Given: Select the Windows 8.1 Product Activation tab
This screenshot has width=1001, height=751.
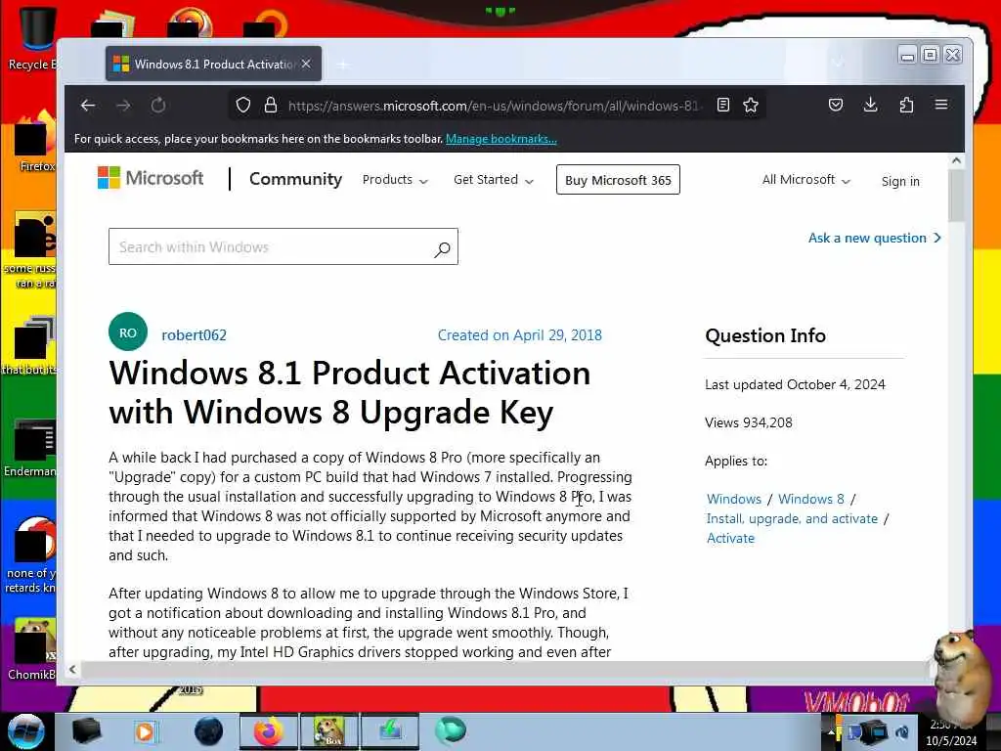Looking at the screenshot, I should [x=213, y=64].
